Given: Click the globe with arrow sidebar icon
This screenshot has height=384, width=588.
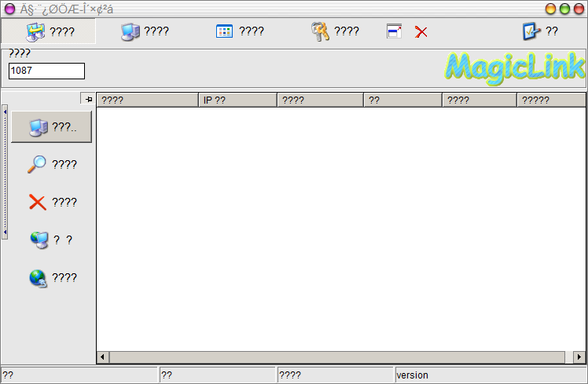Looking at the screenshot, I should [38, 278].
